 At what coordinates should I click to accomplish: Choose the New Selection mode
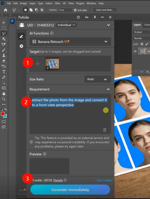point(26,10)
